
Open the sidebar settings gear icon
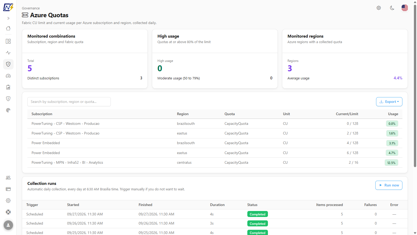click(x=8, y=201)
